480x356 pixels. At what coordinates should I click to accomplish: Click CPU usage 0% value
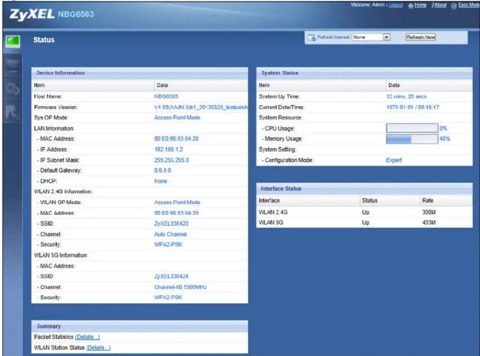[443, 129]
